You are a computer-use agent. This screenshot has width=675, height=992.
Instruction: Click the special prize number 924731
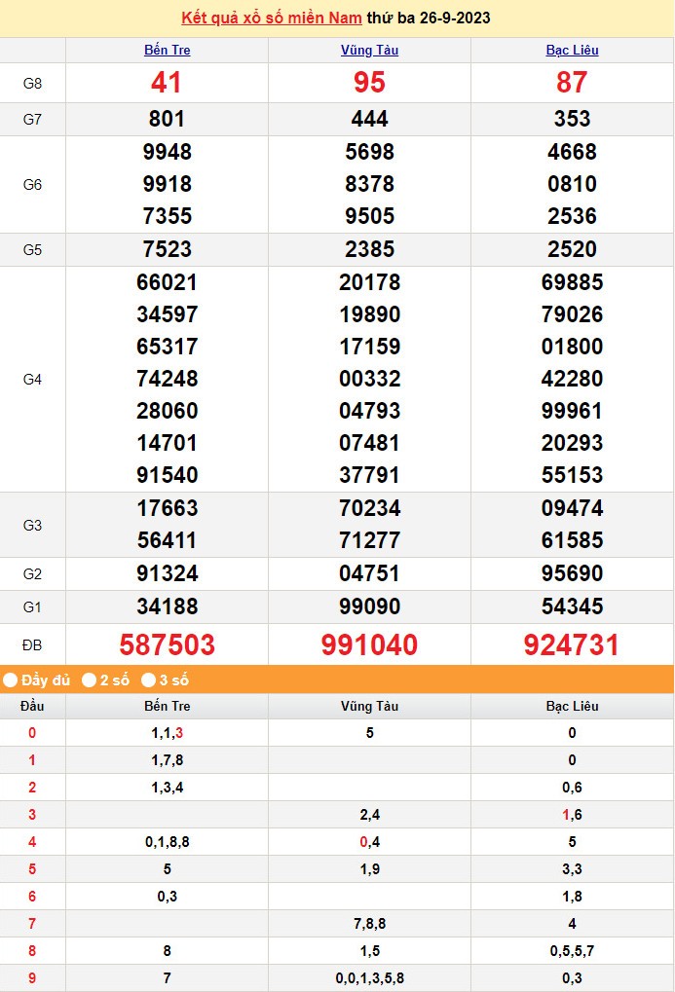pos(572,644)
